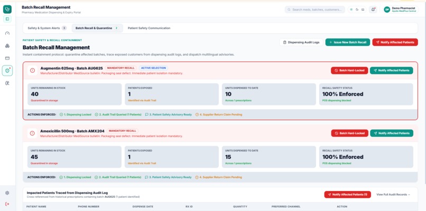Screen dimensions: 426x211
Task: Switch to system theme monitor icon
Action: 363,9
